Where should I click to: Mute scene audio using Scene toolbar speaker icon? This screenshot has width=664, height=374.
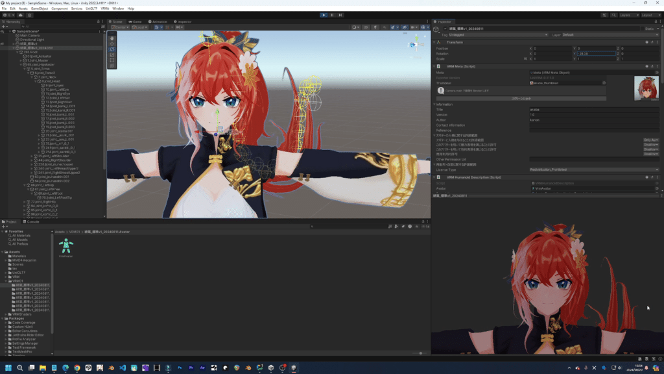(x=385, y=27)
